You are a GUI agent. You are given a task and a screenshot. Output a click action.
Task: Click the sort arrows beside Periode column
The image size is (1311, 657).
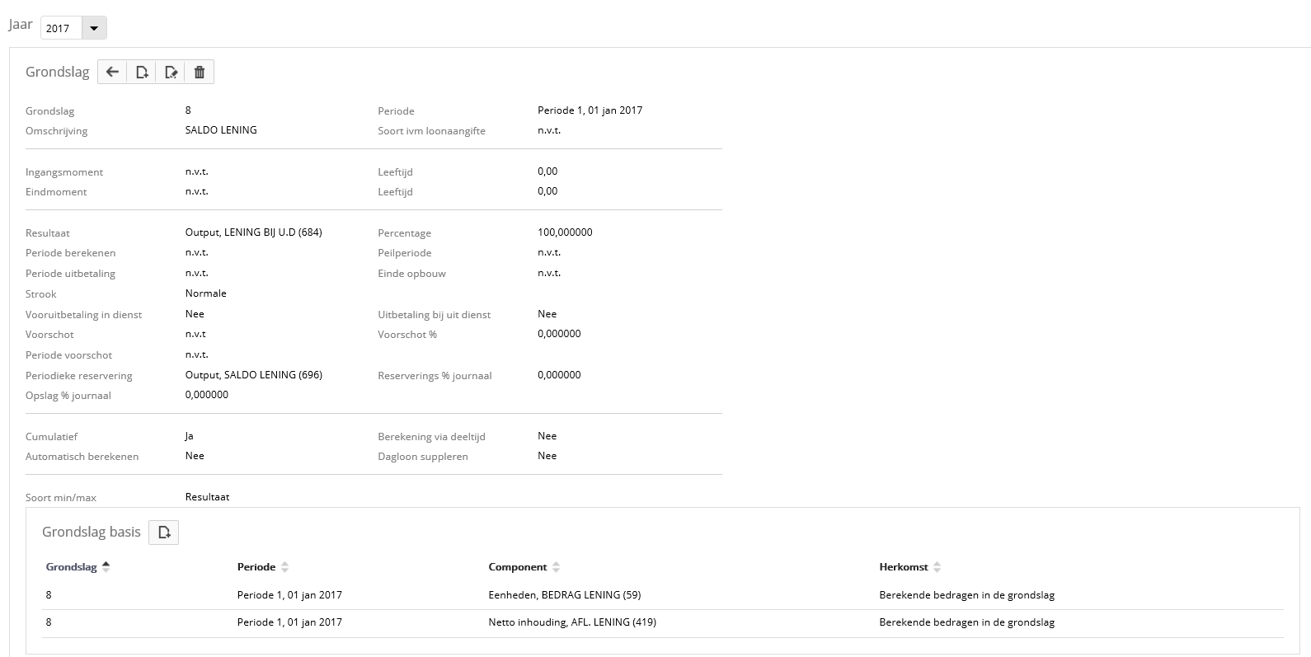[x=285, y=567]
